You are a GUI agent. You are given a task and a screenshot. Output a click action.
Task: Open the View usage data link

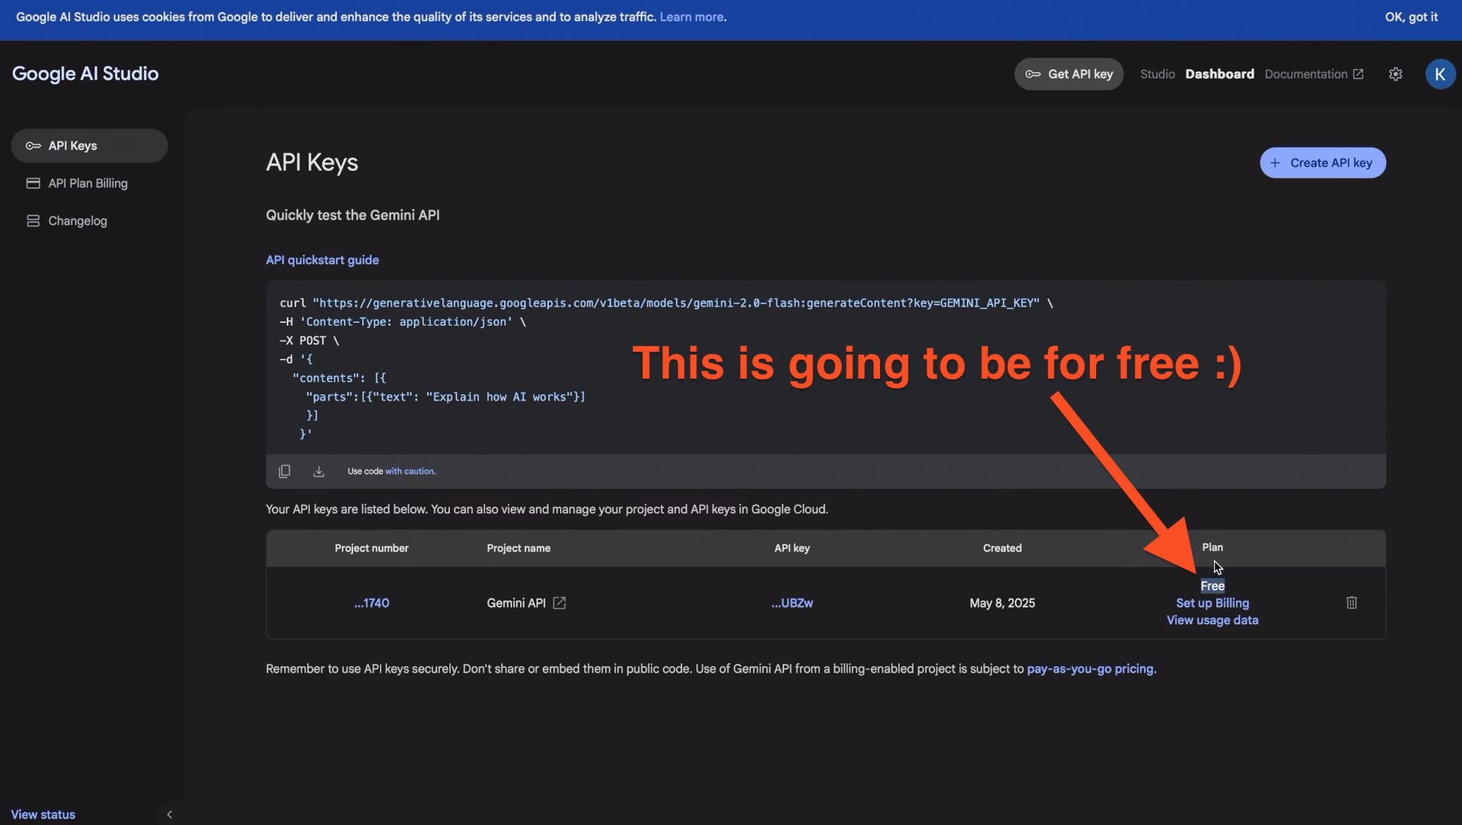(x=1212, y=620)
